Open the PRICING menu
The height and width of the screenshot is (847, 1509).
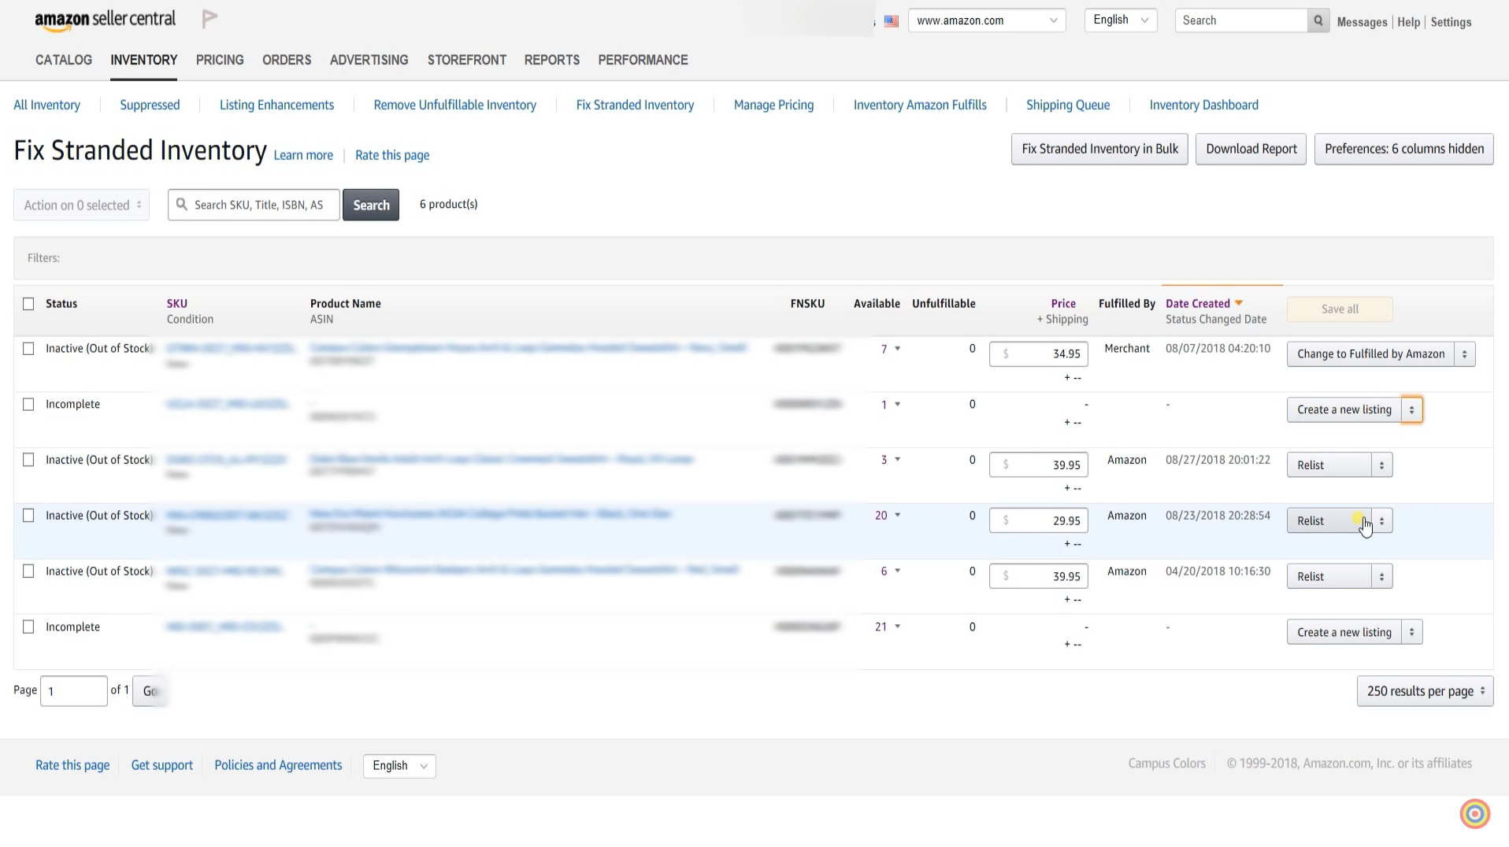(x=220, y=60)
